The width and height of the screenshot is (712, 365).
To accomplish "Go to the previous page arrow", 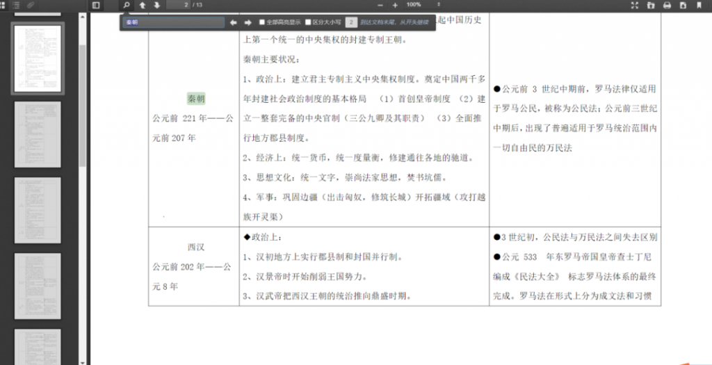I will click(x=142, y=5).
